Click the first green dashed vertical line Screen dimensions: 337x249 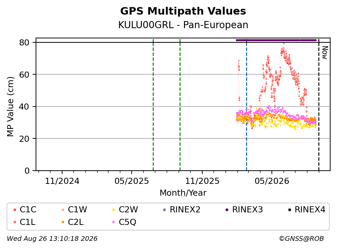[153, 105]
